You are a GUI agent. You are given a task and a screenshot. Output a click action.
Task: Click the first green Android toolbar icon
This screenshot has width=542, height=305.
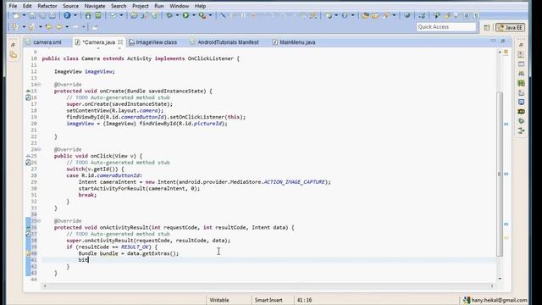tap(88, 15)
